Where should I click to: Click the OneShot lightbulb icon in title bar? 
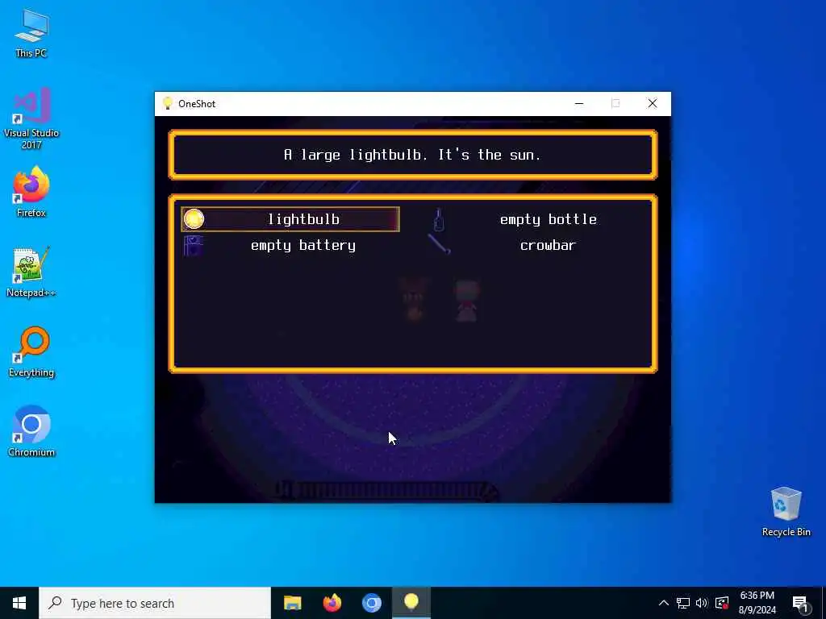coord(168,103)
